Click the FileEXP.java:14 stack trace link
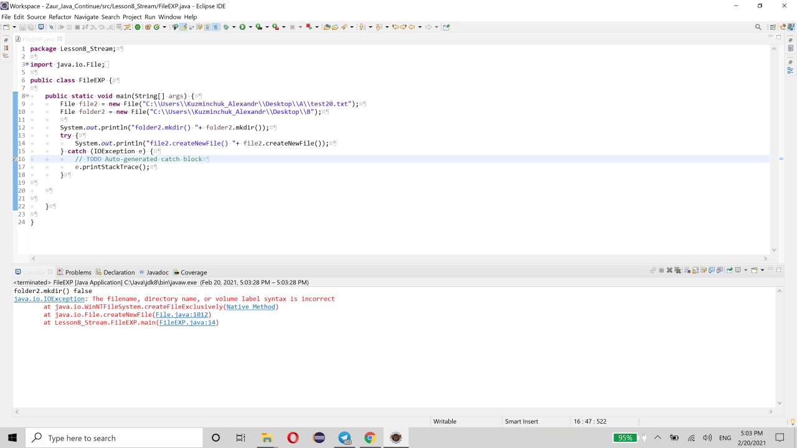This screenshot has width=797, height=448. point(187,322)
